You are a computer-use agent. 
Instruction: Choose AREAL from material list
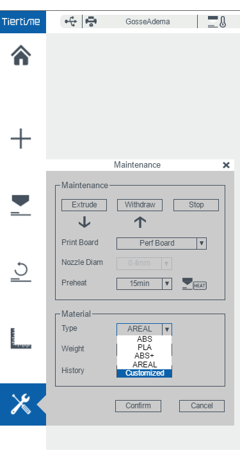tap(145, 364)
